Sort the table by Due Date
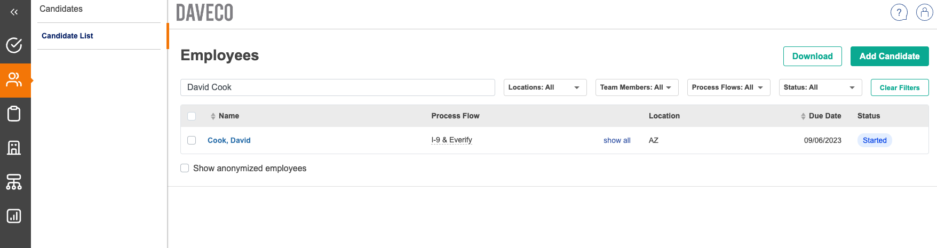The image size is (937, 248). [824, 116]
